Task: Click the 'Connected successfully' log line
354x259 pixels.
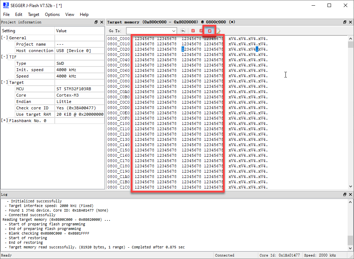Action: (32, 215)
